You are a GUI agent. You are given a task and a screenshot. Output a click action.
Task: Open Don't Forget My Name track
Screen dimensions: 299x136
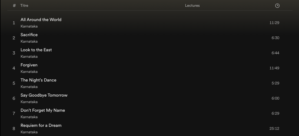pyautogui.click(x=43, y=110)
